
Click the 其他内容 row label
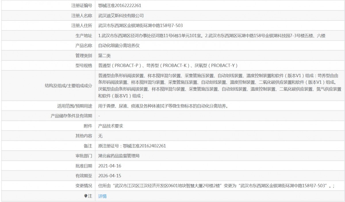click(84, 136)
